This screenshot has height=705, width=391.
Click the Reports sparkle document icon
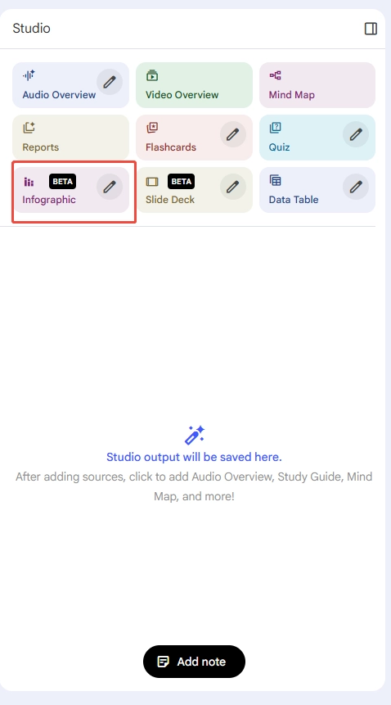click(x=29, y=128)
